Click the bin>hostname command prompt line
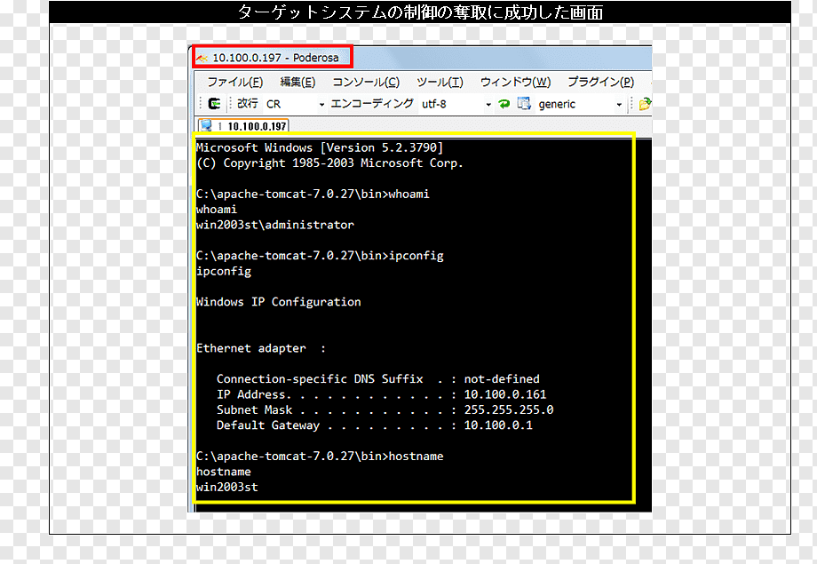Screen dimensions: 817x564 (x=320, y=457)
